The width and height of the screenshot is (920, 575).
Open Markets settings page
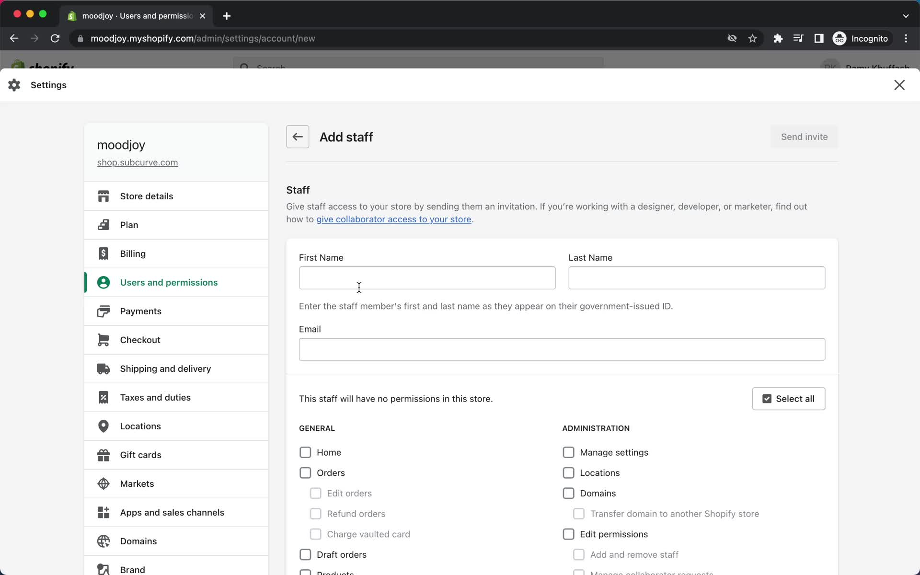[176, 483]
